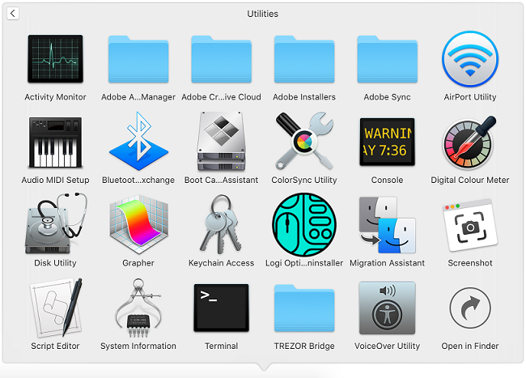The width and height of the screenshot is (526, 378).
Task: Open Activity Monitor app icon
Action: tap(55, 59)
